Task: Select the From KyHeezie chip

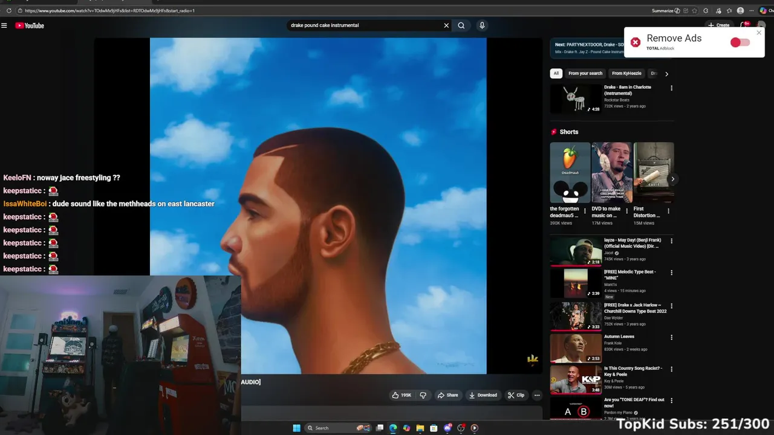Action: [626, 73]
